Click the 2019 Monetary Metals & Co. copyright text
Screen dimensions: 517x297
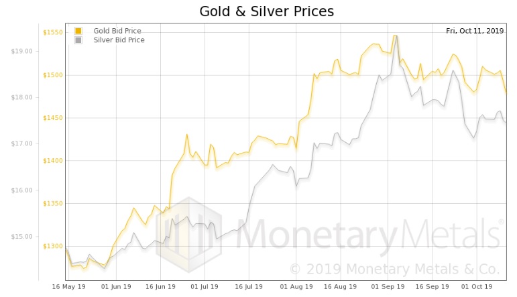pyautogui.click(x=394, y=270)
